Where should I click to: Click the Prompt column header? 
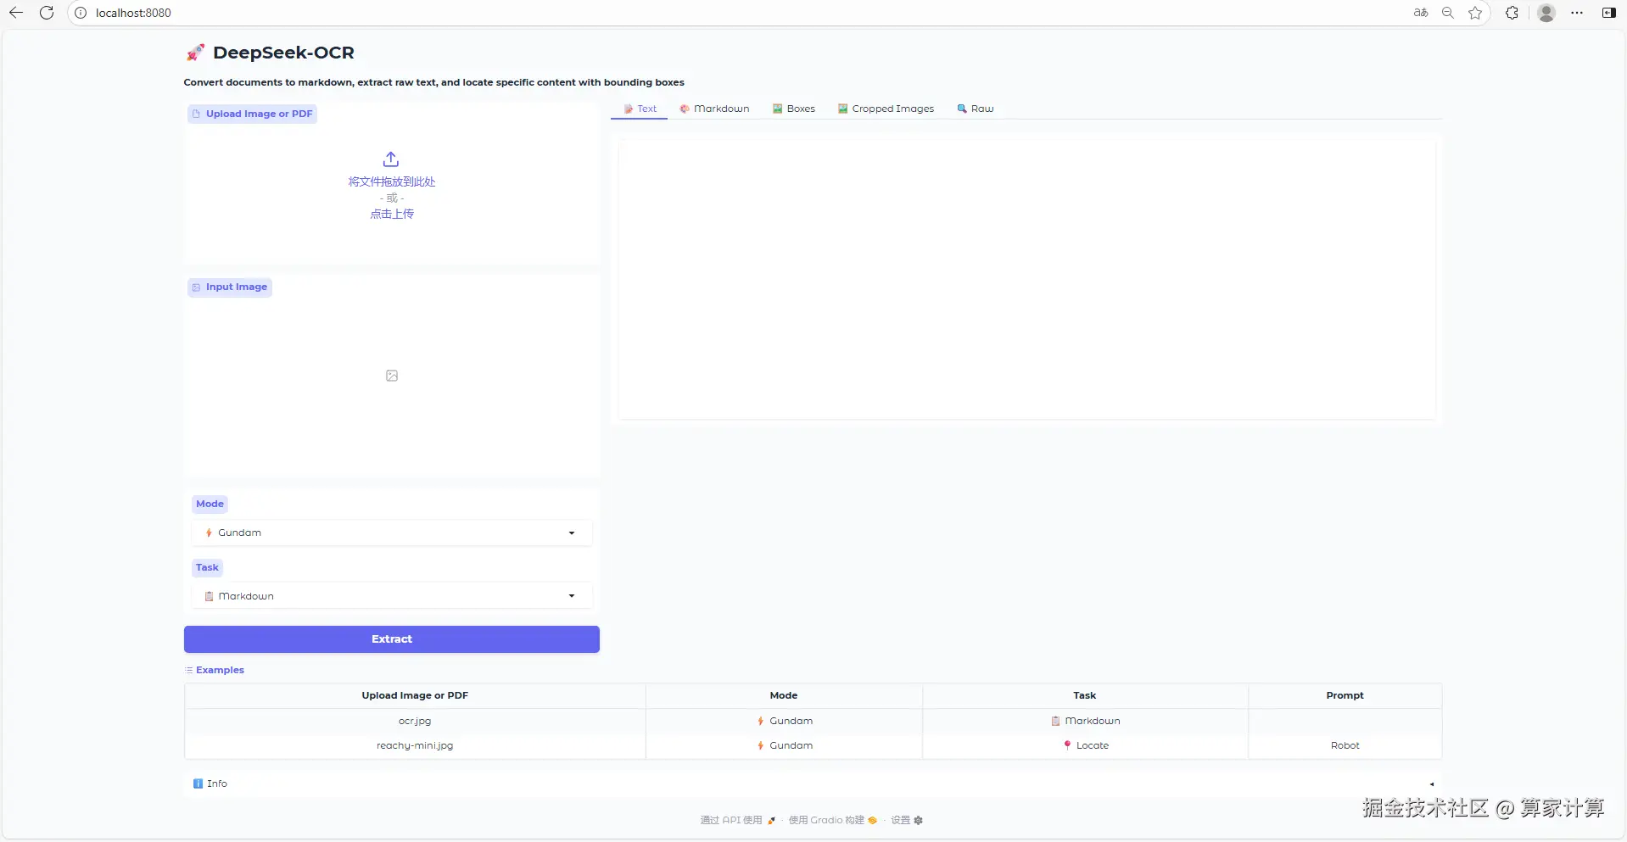(x=1345, y=695)
